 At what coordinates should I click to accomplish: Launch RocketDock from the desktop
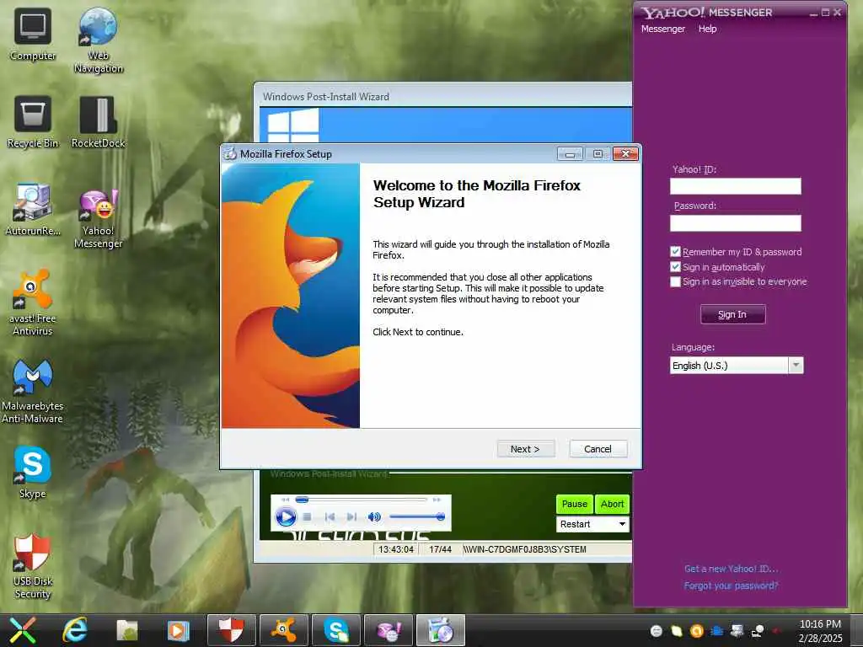[x=98, y=121]
